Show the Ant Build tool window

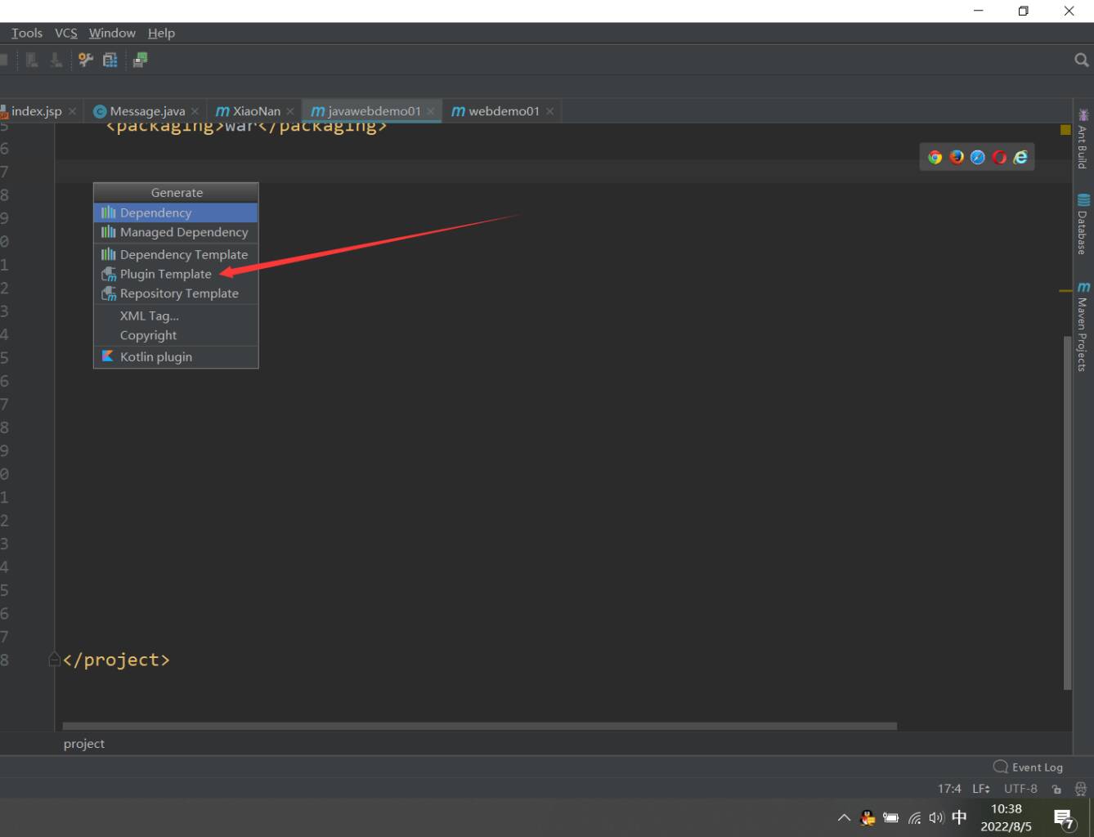click(x=1083, y=138)
